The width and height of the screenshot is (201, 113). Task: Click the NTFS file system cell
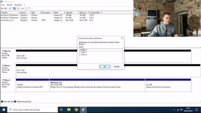click(x=43, y=20)
